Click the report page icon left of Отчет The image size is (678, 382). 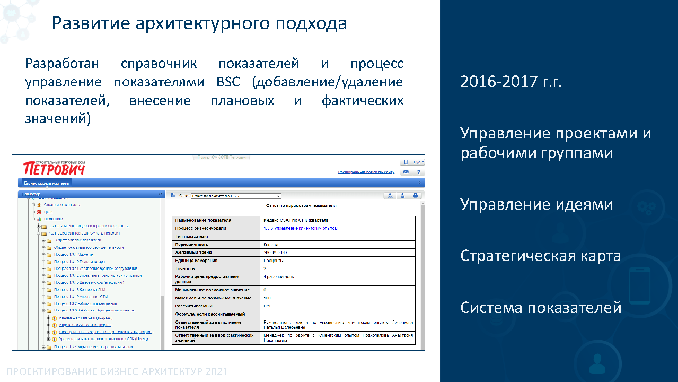click(173, 196)
